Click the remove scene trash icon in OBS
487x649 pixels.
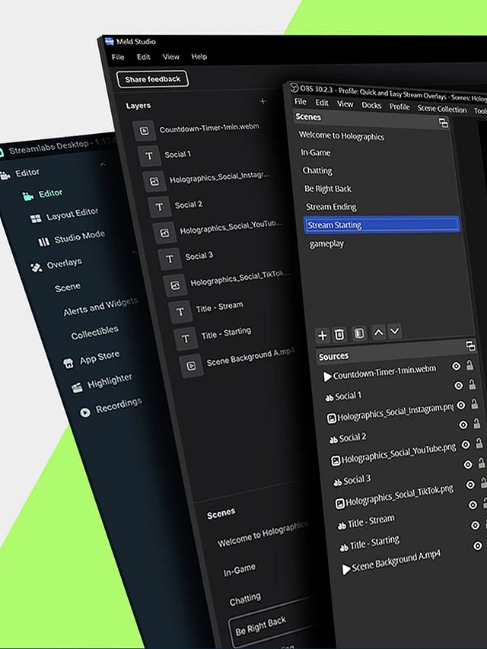[340, 334]
